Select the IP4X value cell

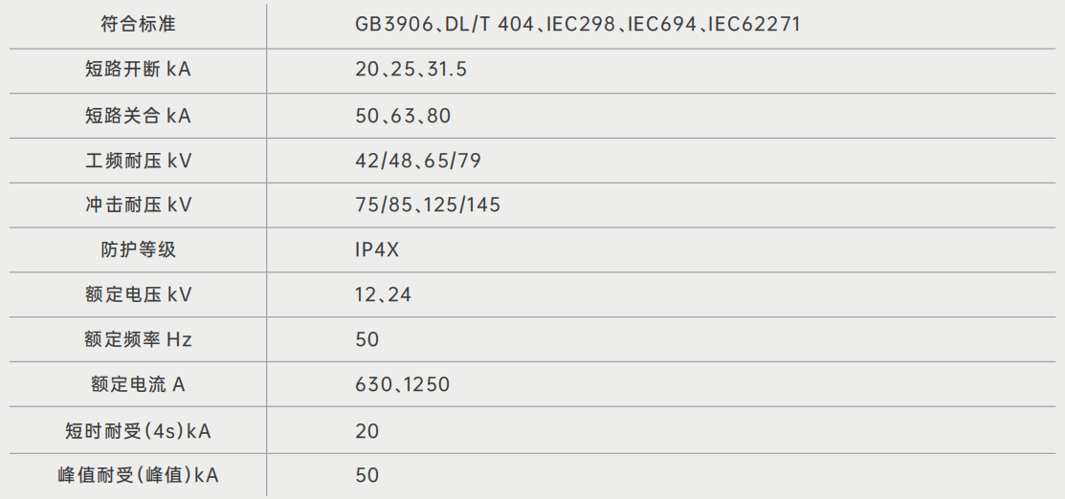click(x=377, y=250)
